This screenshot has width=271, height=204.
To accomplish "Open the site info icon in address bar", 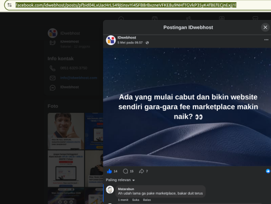I will [x=10, y=5].
